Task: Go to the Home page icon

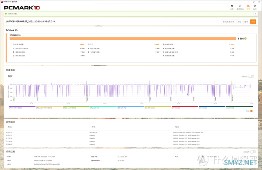Action: coord(232,6)
